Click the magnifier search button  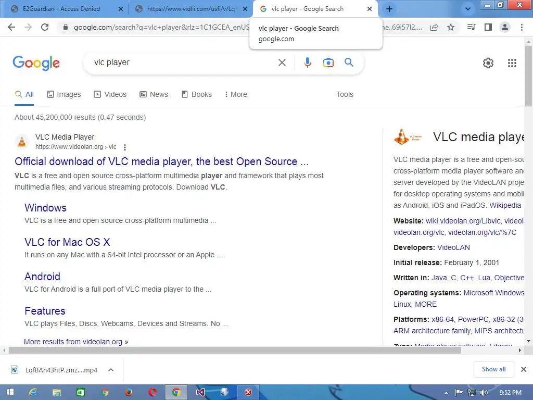click(349, 63)
